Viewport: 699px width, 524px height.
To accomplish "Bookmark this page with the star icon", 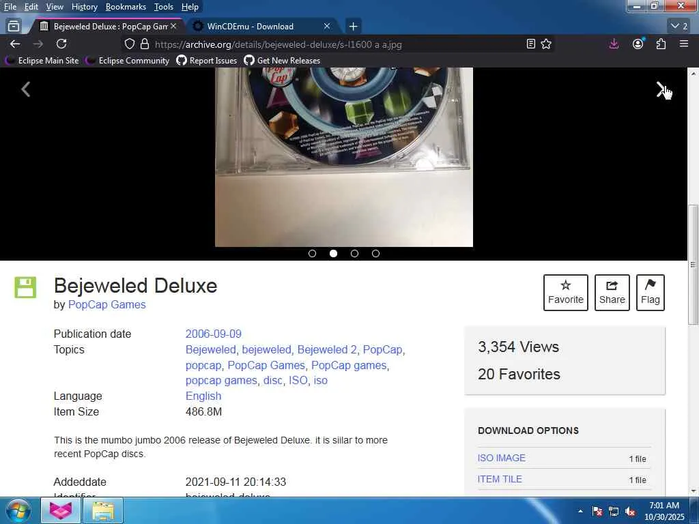I will pyautogui.click(x=546, y=44).
